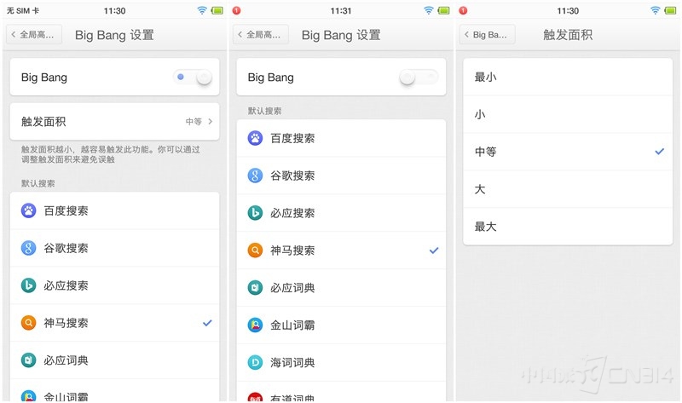This screenshot has width=682, height=403.
Task: Choose 最大 trigger area option
Action: point(568,227)
